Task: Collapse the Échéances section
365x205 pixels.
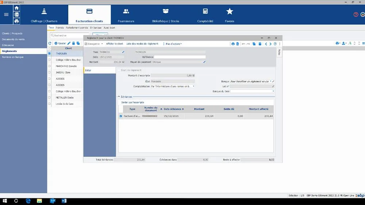Action: [119, 96]
